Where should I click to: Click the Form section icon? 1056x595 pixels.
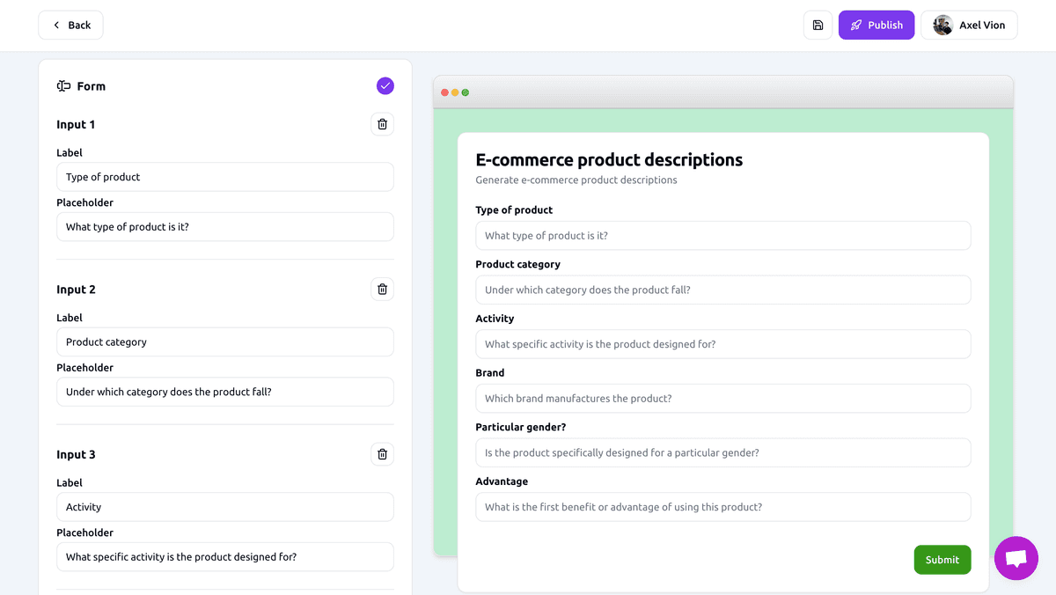[x=63, y=86]
